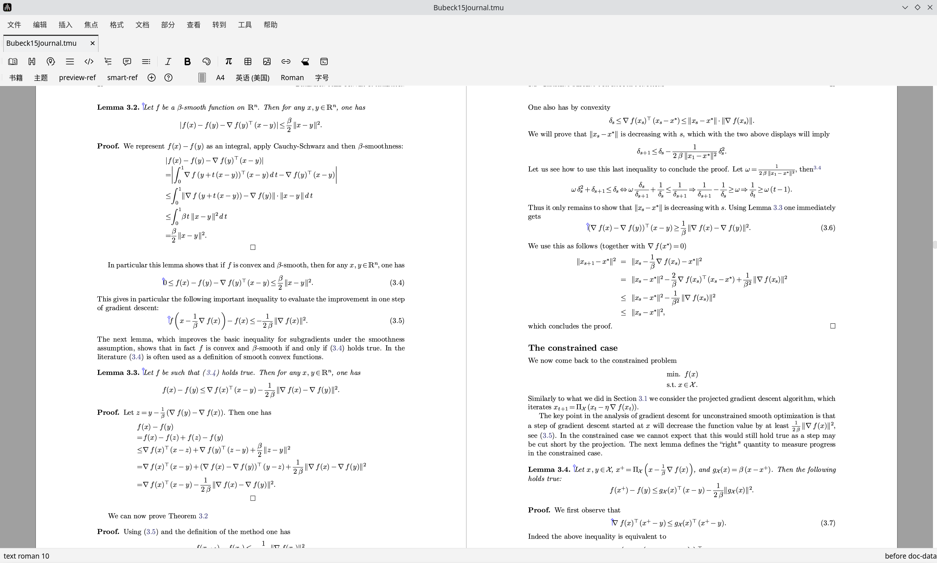This screenshot has height=563, width=937.
Task: Open the 英语 (美国) language dropdown
Action: [253, 78]
